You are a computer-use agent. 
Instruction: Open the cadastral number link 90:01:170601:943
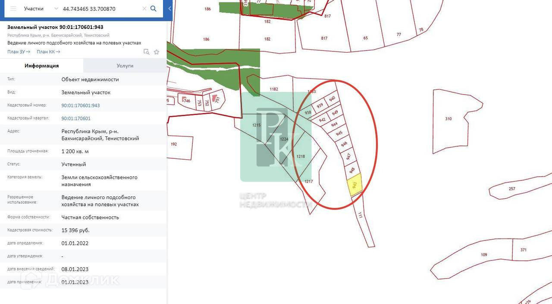pos(81,105)
